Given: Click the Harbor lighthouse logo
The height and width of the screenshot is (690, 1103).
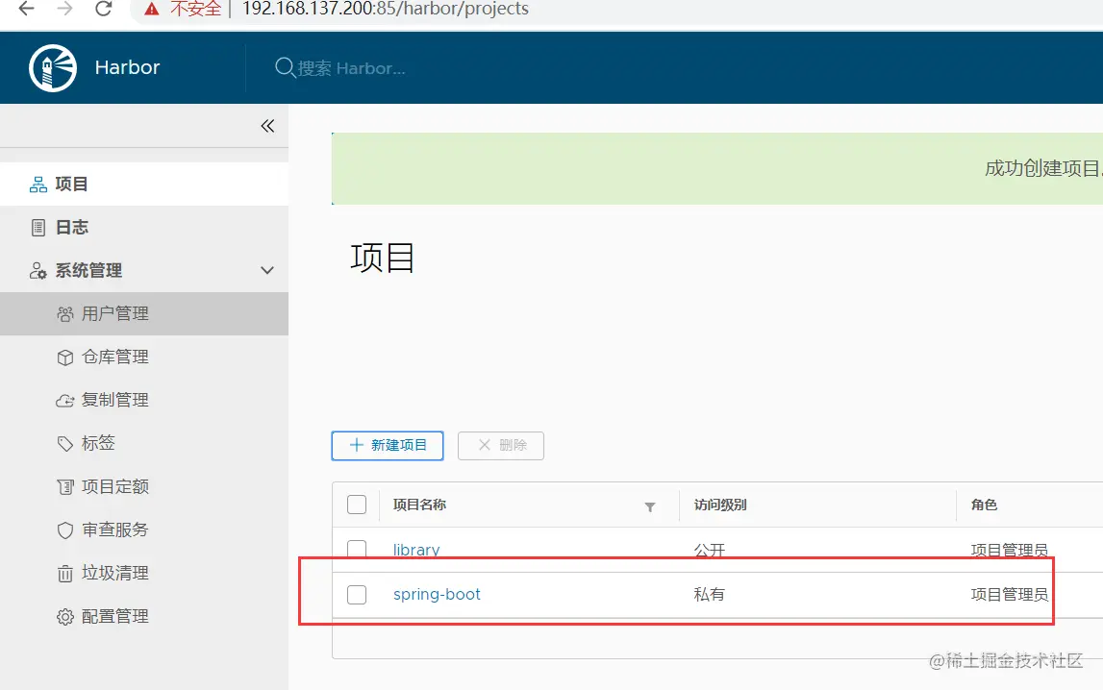Looking at the screenshot, I should (x=53, y=68).
